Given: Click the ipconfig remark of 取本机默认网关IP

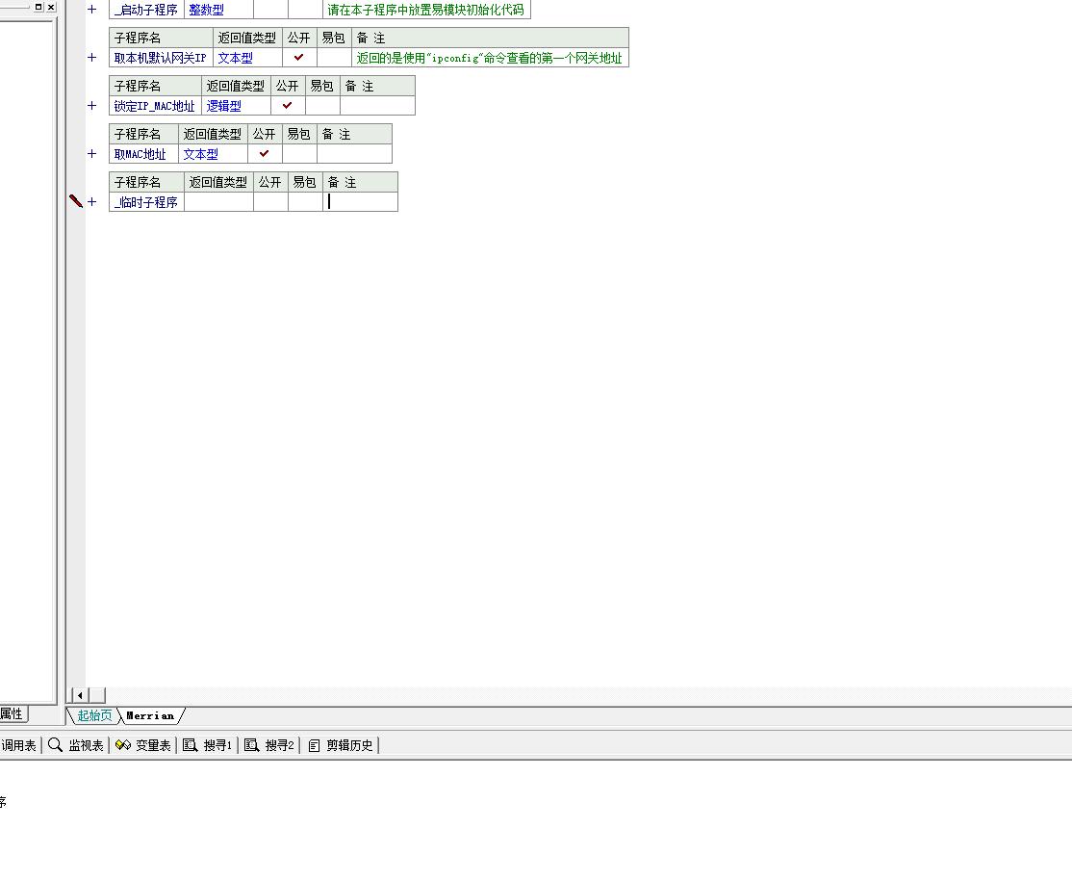Looking at the screenshot, I should (x=490, y=58).
